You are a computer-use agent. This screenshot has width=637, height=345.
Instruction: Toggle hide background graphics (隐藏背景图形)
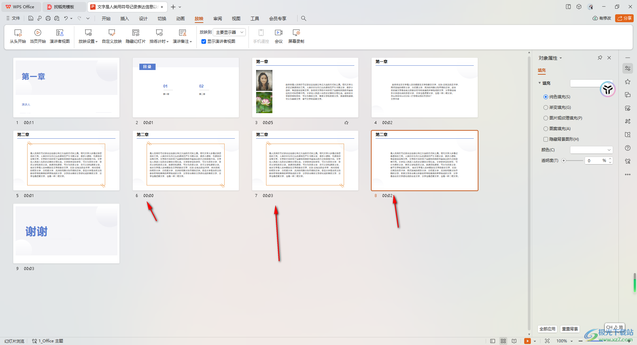[545, 139]
